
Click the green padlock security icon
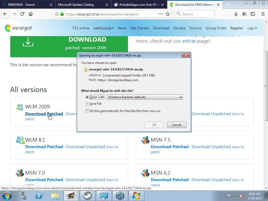tap(62, 14)
